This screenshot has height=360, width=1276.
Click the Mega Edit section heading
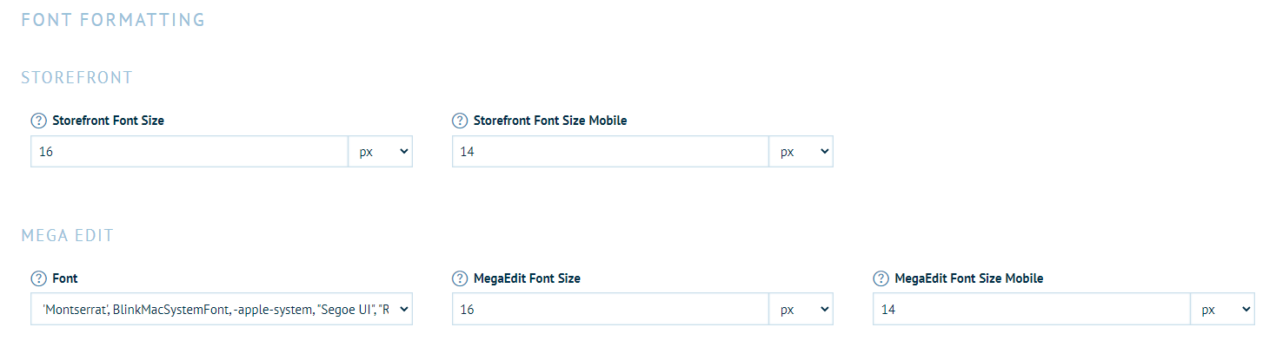(68, 236)
